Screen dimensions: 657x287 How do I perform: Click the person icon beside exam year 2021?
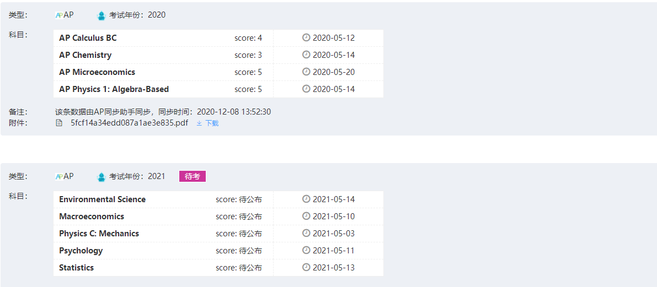102,177
